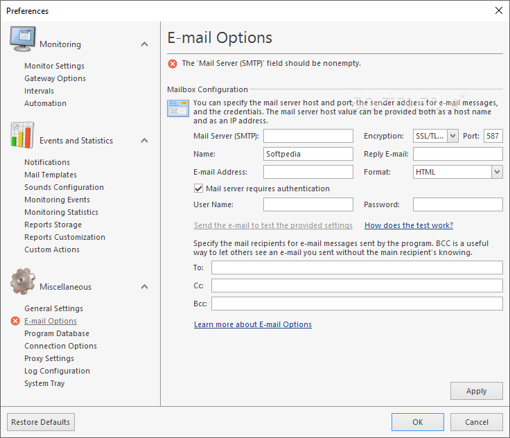Select E-mail Options in sidebar
This screenshot has width=510, height=438.
51,321
